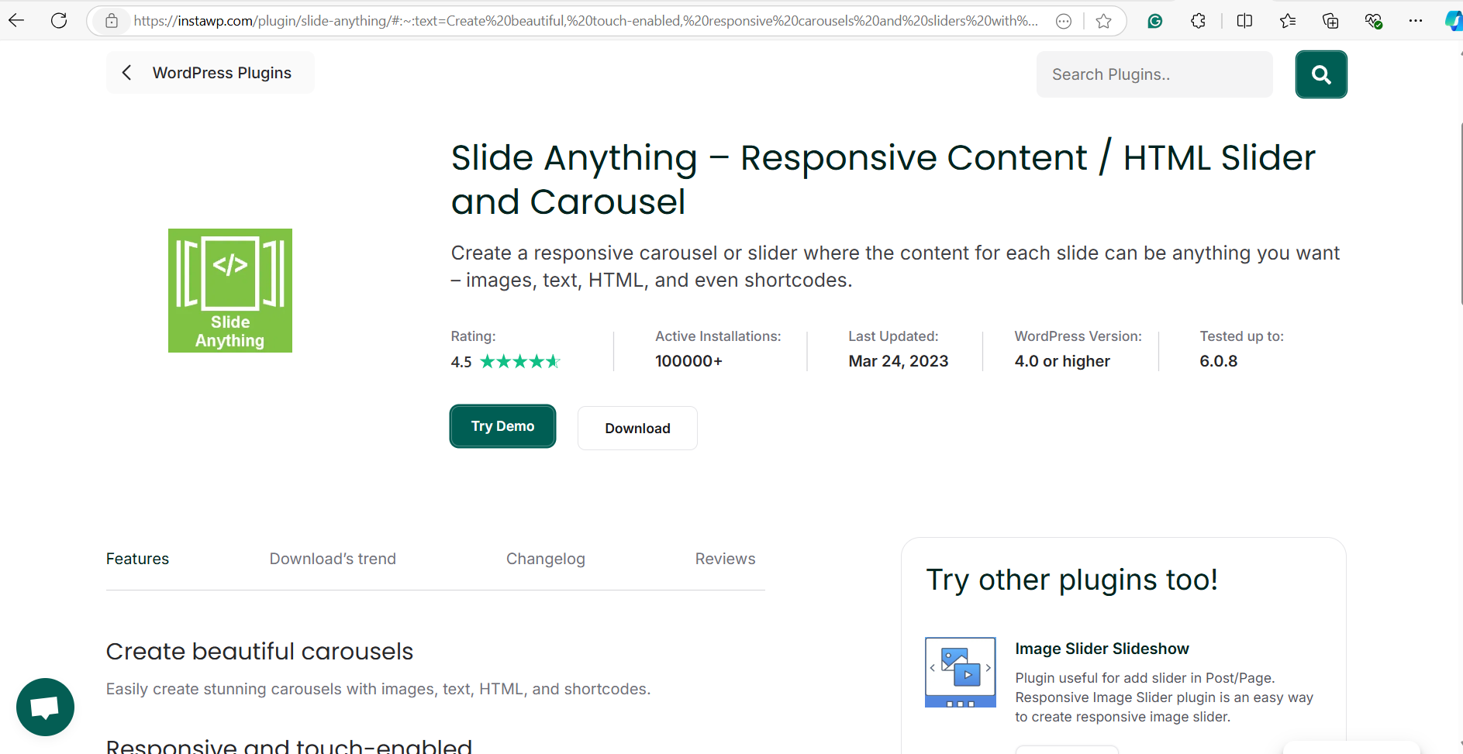Viewport: 1463px width, 754px height.
Task: Focus the Search Plugins input field
Action: coord(1154,74)
